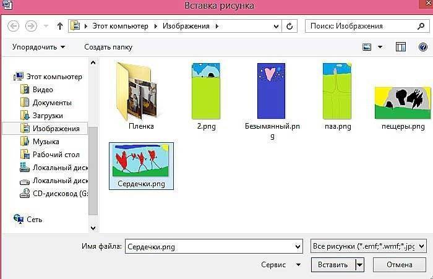Change the view with the view icon
Screen dimensions: 433x279
click(367, 47)
